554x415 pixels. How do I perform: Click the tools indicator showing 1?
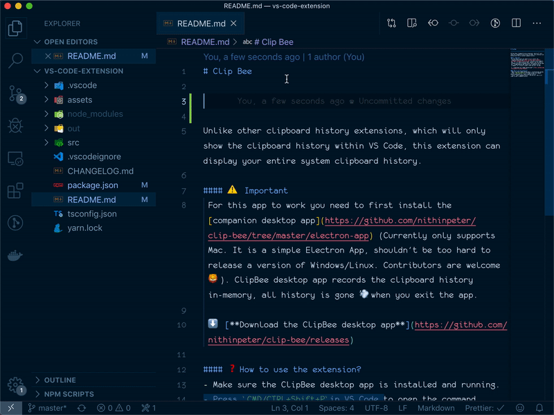coord(148,408)
